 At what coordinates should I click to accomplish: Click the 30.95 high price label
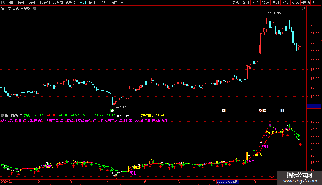(276, 13)
